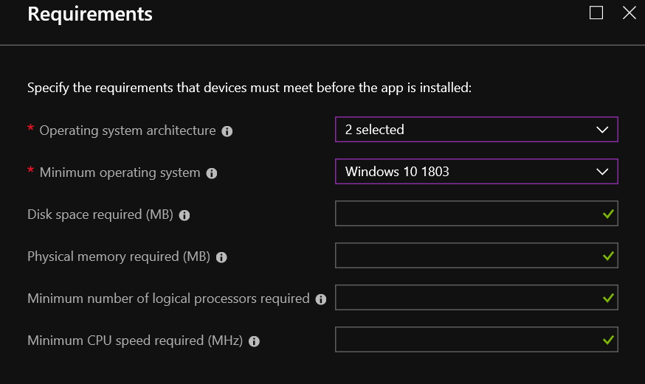
Task: Click info icon beside Operating system architecture
Action: (227, 131)
